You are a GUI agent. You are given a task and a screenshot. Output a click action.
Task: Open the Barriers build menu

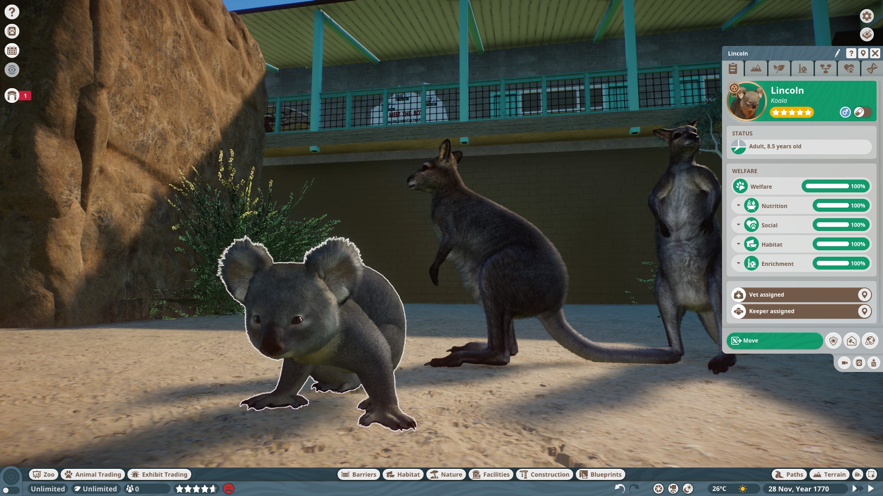tap(359, 474)
